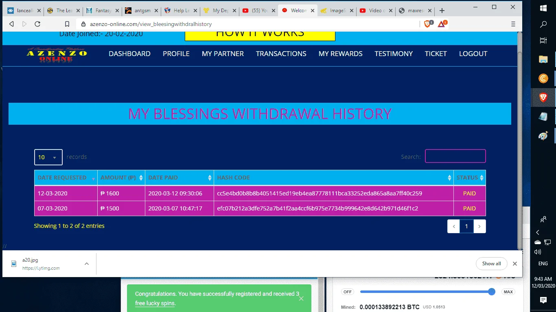Close the 'antgsm' tab
This screenshot has width=556, height=312.
click(156, 11)
